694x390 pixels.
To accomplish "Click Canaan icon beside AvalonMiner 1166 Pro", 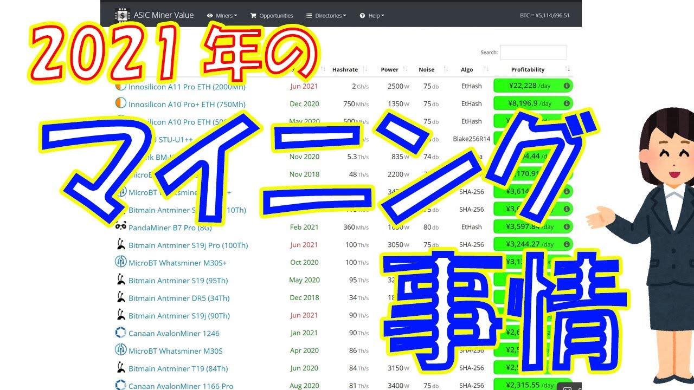I will tap(120, 385).
